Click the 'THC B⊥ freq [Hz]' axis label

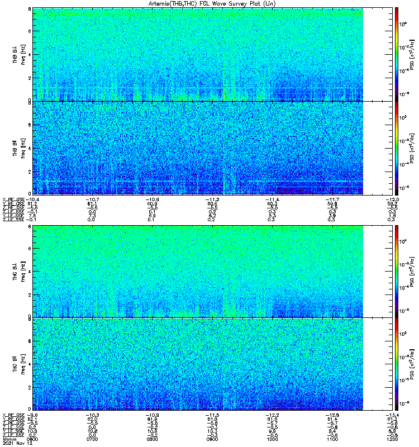pyautogui.click(x=18, y=272)
